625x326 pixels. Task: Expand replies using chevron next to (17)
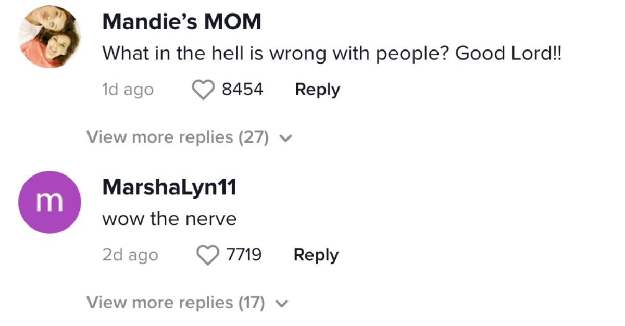(x=281, y=304)
